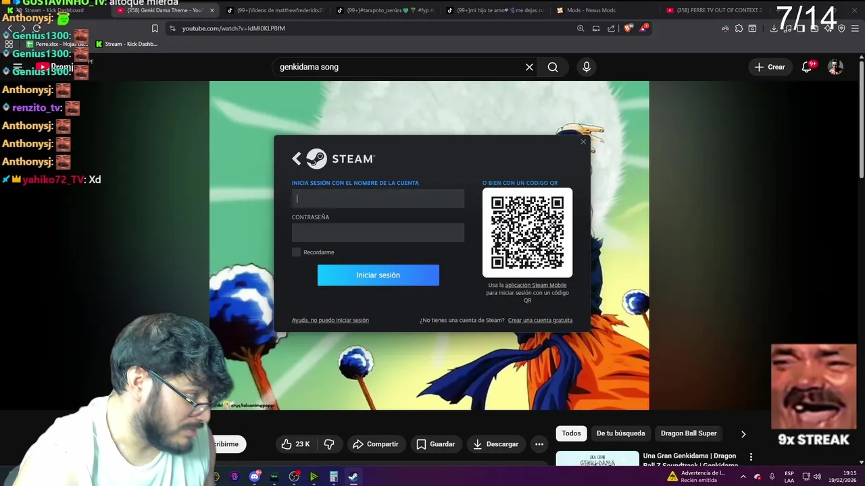Click the Descargar download button
This screenshot has width=865, height=486.
coord(496,444)
